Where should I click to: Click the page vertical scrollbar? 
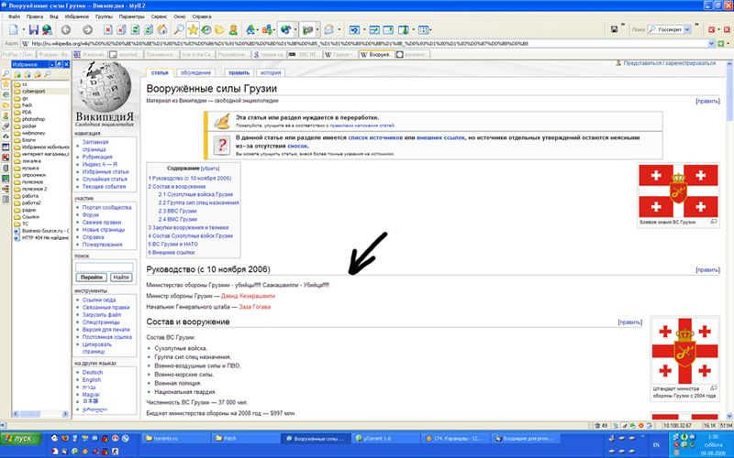(729, 239)
